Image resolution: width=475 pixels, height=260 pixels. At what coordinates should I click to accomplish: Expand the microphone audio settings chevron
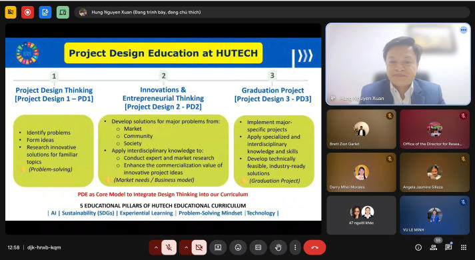(x=156, y=247)
